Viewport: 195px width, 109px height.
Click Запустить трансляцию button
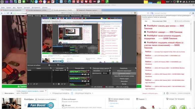[x=124, y=71]
